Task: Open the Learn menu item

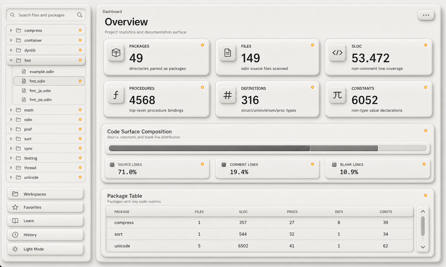Action: click(45, 221)
